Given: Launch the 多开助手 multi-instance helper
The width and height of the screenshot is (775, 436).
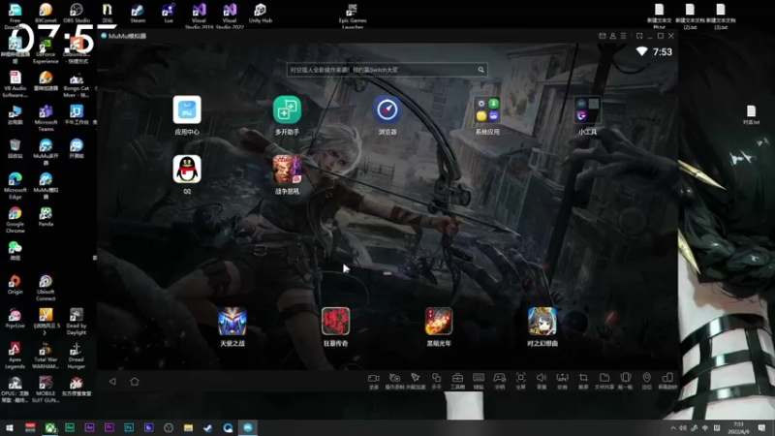Looking at the screenshot, I should tap(287, 109).
